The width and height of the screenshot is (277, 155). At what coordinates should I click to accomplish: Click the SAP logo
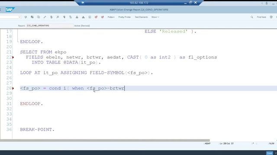tap(10, 9)
